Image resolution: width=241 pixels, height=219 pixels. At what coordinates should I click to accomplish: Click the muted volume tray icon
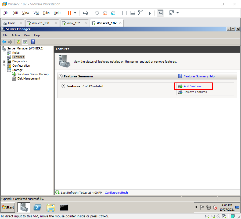coord(215,208)
